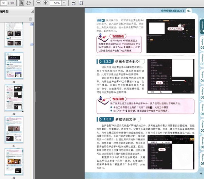The height and width of the screenshot is (179, 204).
Task: Select the arrow selection tool
Action: pos(22,3)
